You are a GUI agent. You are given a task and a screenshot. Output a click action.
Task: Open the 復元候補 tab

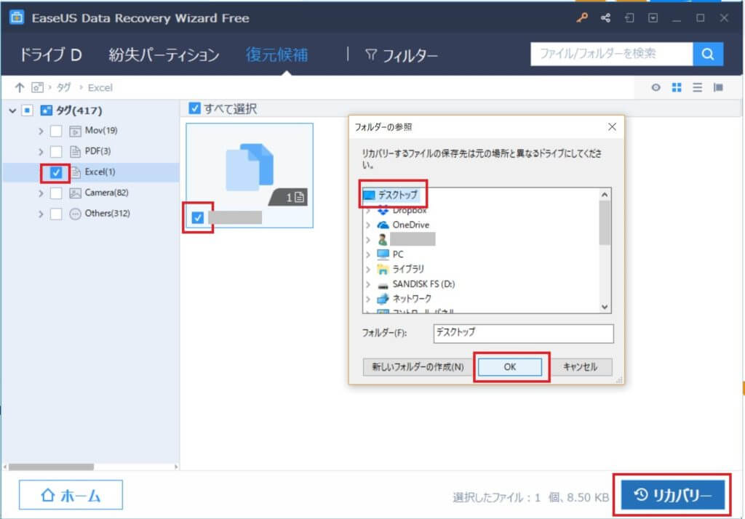point(276,55)
